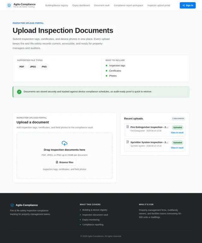Screen dimensions: 202x243
Task: Click the Uploaded badge on the Fire Extinguisher row
Action: [177, 127]
